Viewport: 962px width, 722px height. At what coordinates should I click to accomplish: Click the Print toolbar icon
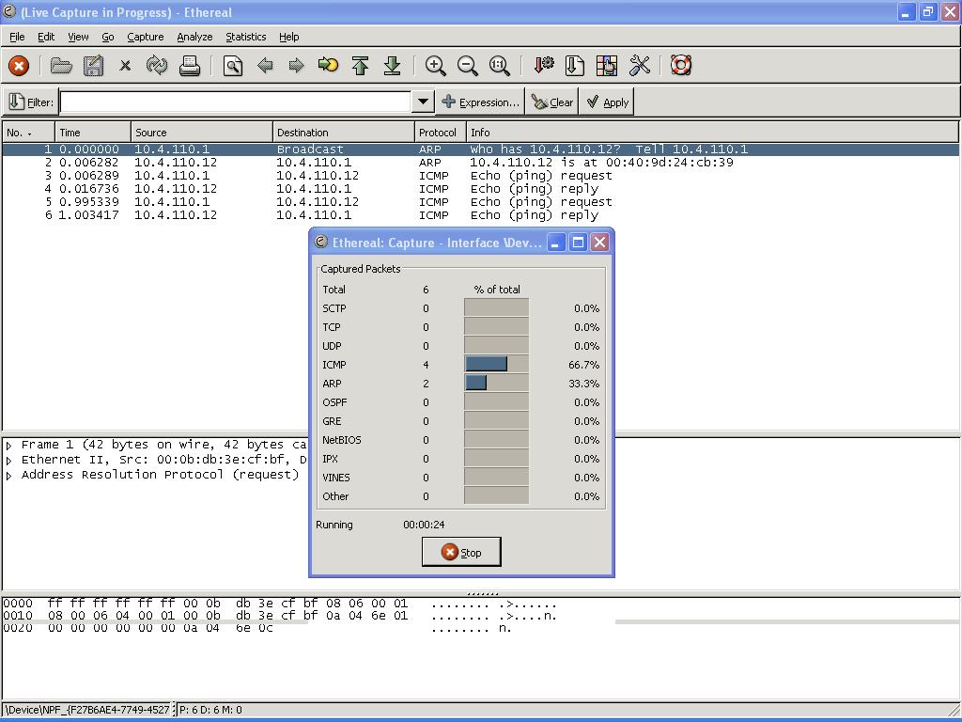(189, 66)
